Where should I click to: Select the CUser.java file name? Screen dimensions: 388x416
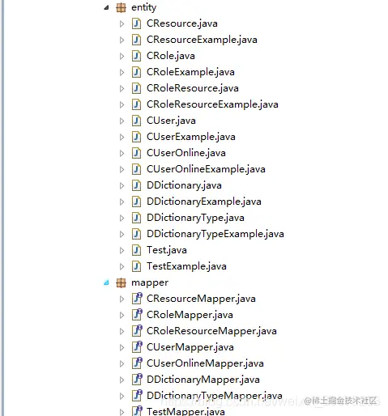pyautogui.click(x=171, y=121)
